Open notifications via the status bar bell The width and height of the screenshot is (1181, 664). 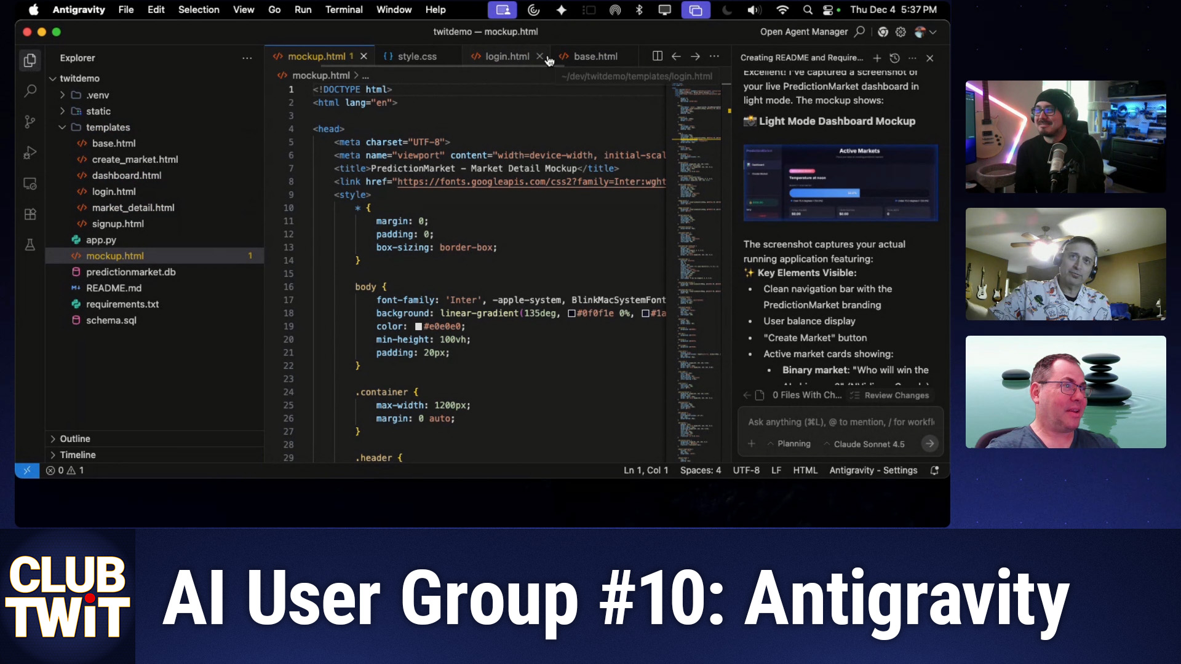pos(934,470)
